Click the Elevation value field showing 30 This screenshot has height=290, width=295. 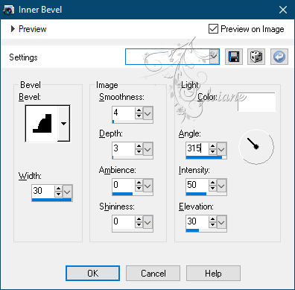(197, 222)
